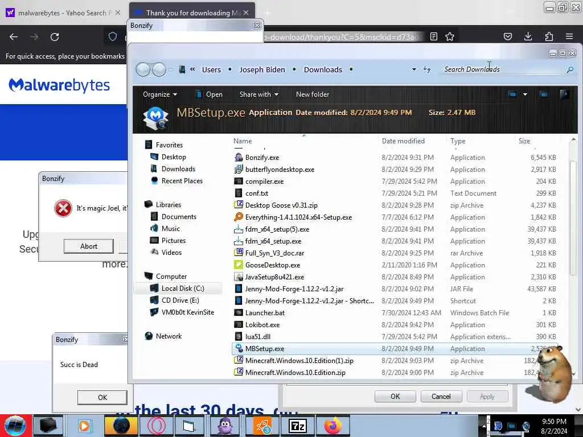Click the search magnifier in Explorer
Image resolution: width=583 pixels, height=437 pixels.
pyautogui.click(x=570, y=69)
